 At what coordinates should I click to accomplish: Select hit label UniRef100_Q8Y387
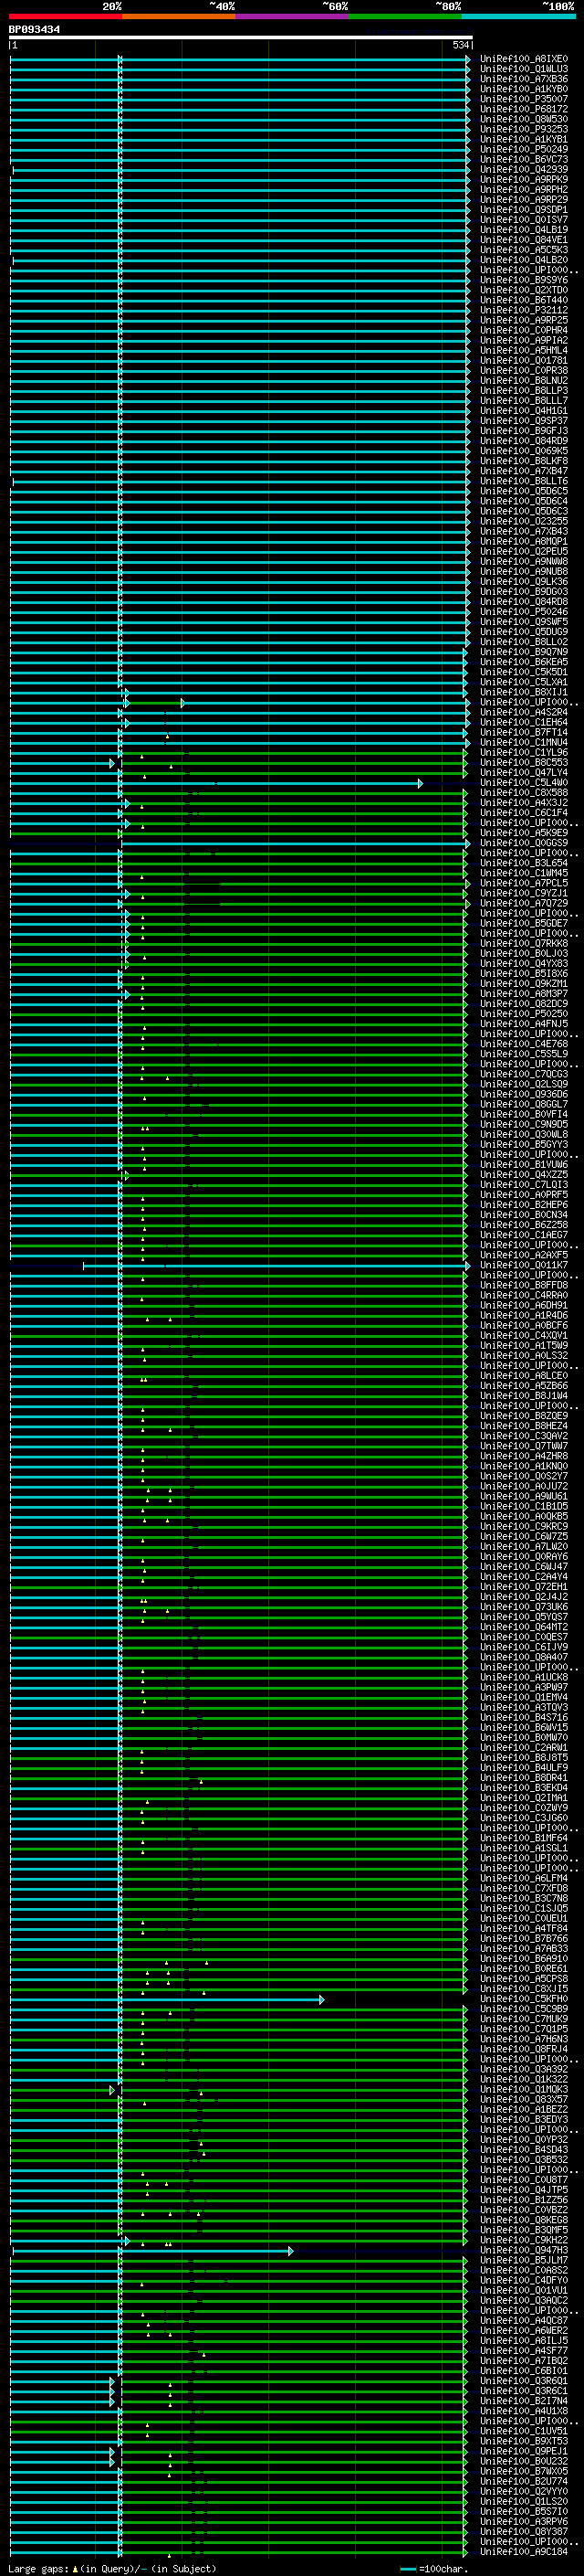click(524, 2531)
